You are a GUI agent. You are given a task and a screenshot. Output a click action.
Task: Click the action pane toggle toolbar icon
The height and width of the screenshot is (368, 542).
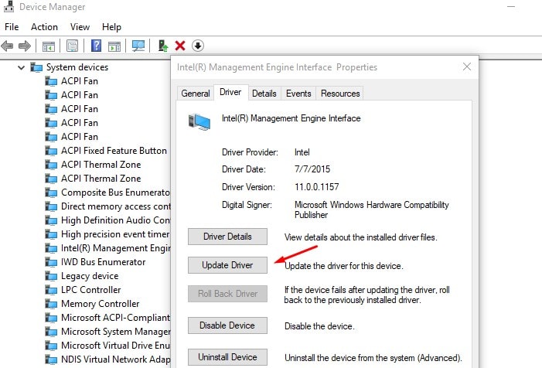click(114, 46)
